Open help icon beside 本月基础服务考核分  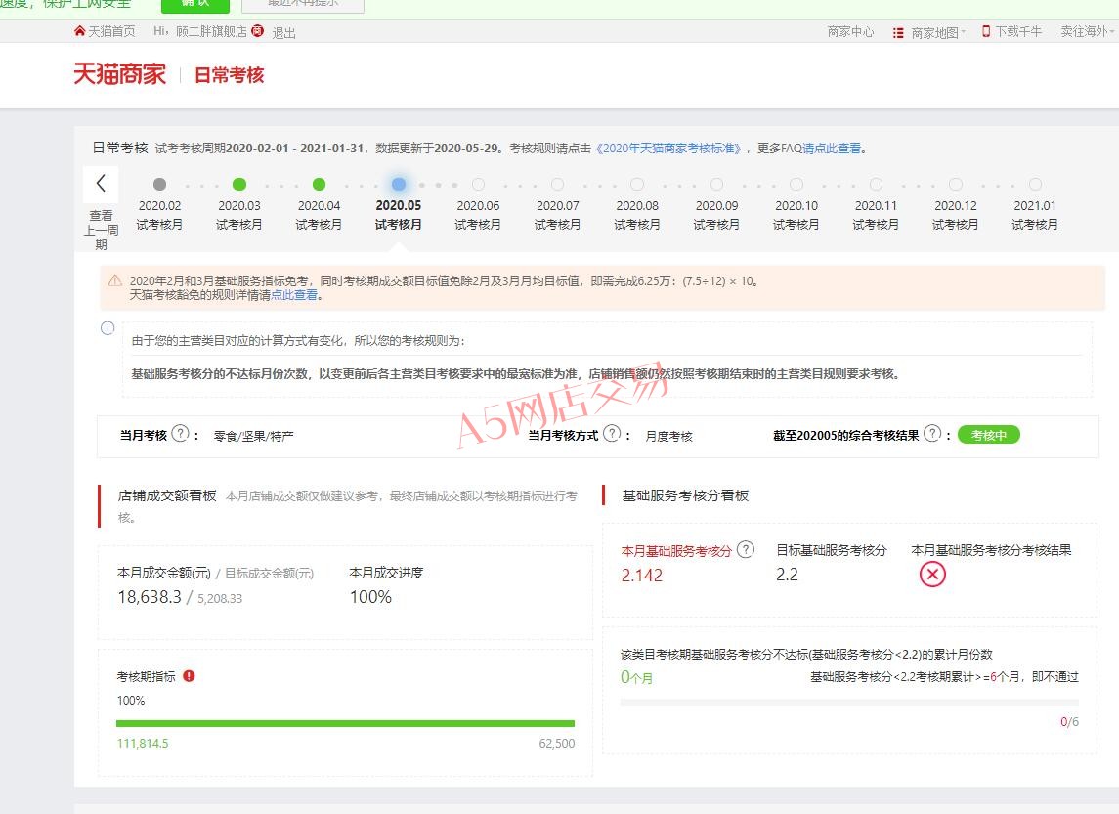click(746, 549)
